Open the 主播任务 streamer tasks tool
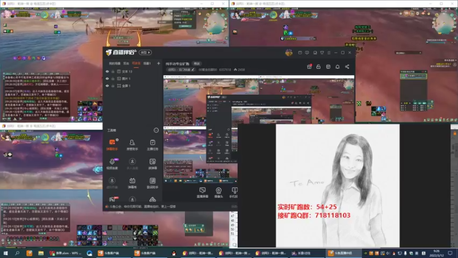Viewport: 458px width, 258px height. [152, 144]
